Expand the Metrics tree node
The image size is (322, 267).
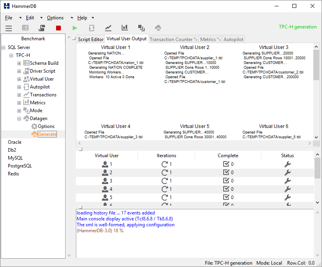click(x=19, y=103)
